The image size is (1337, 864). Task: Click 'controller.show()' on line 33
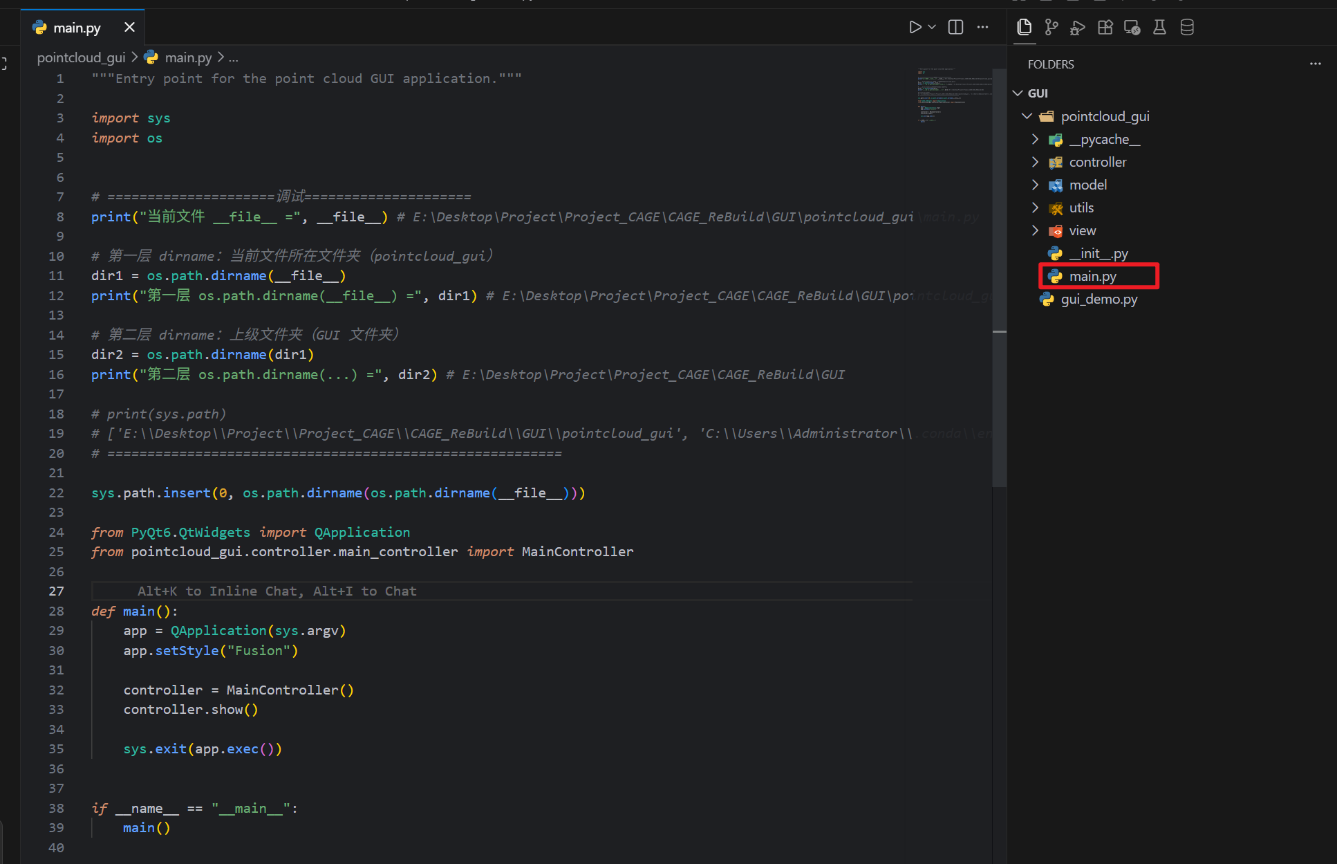point(191,709)
